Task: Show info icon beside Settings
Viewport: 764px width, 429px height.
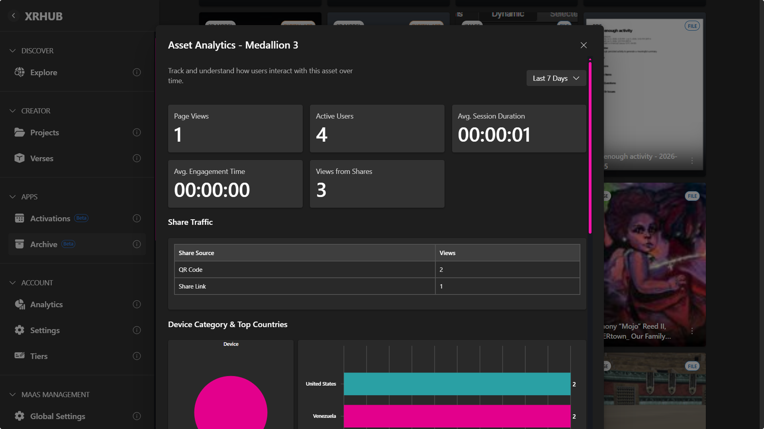Action: click(x=137, y=330)
